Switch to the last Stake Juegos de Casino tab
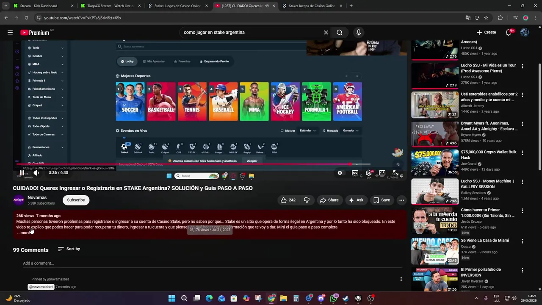This screenshot has height=305, width=542. 312,6
